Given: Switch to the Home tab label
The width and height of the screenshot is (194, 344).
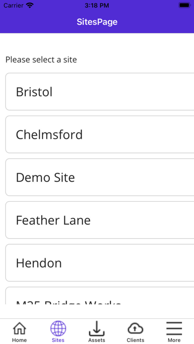Looking at the screenshot, I should click(20, 340).
